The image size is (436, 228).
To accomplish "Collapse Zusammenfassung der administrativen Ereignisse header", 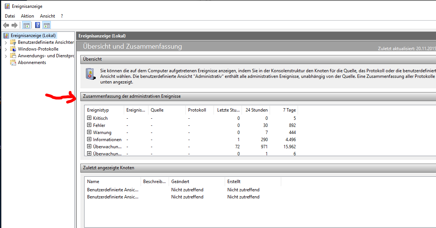I will coord(258,96).
